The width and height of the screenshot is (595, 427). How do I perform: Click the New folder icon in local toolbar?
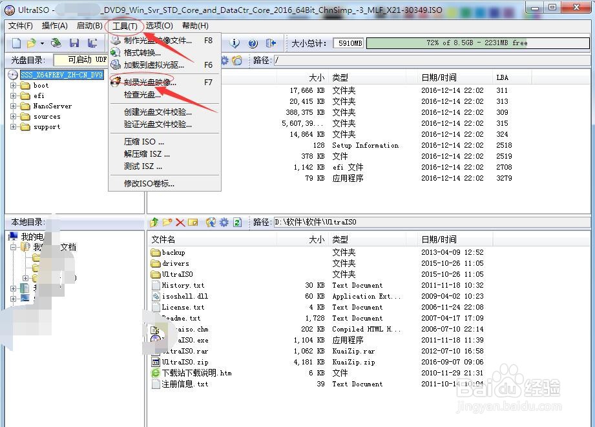pyautogui.click(x=167, y=222)
